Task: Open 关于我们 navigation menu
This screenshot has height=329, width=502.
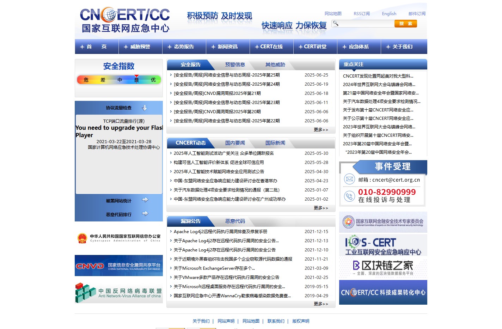Action: click(403, 47)
